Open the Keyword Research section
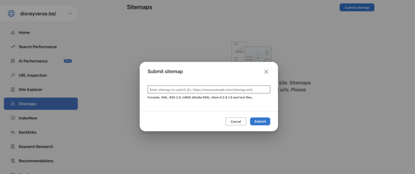 tap(36, 146)
